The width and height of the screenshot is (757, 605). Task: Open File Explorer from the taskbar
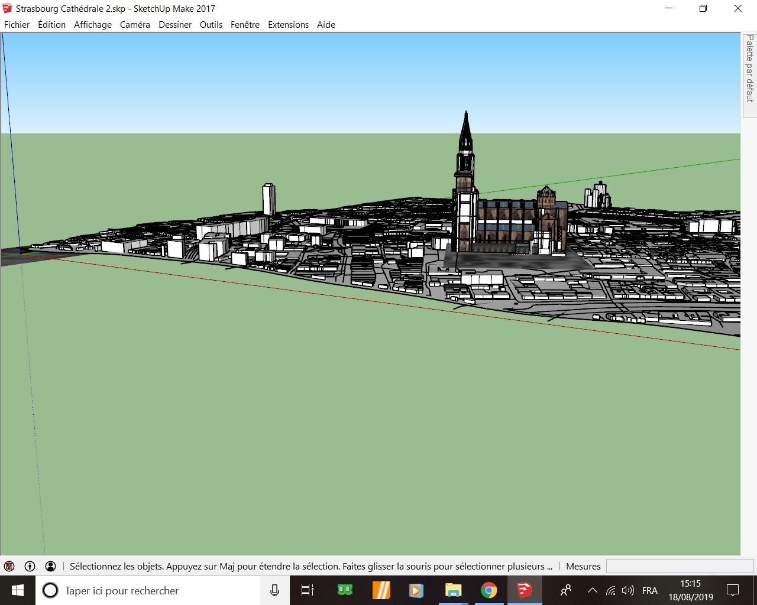pos(453,590)
